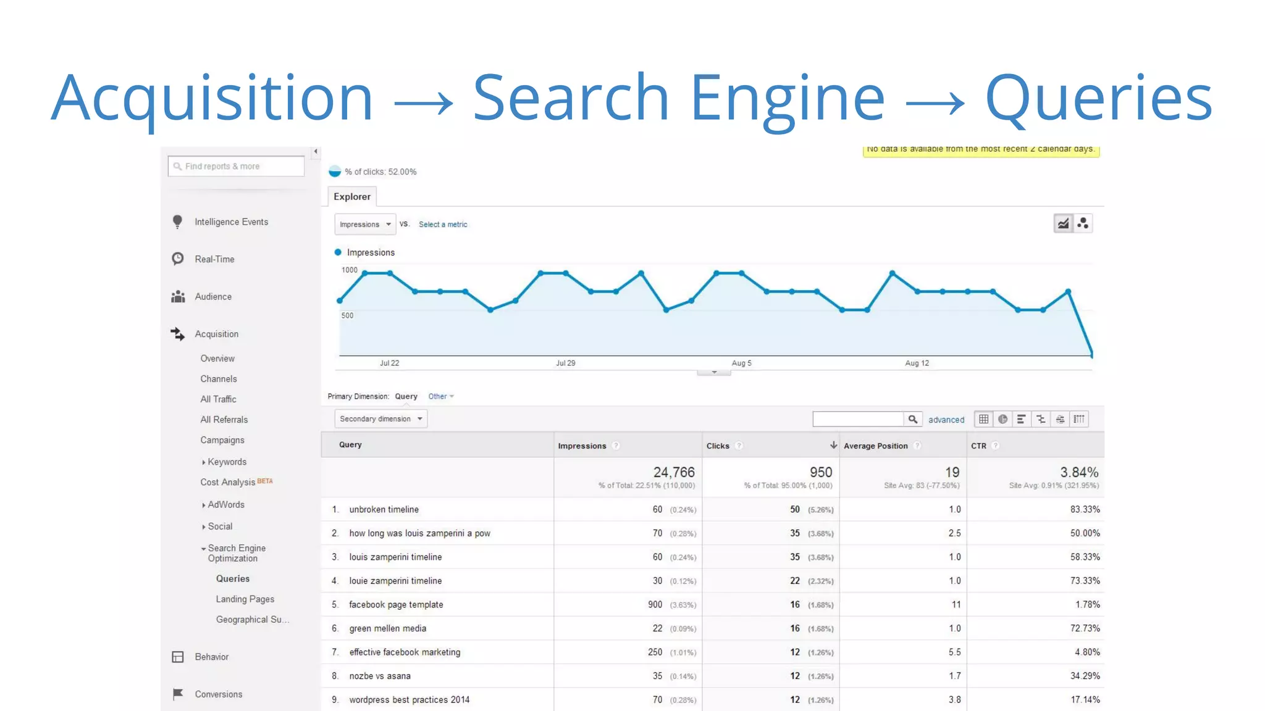The image size is (1265, 711).
Task: Click the Intelligence Events lightbulb icon
Action: (178, 222)
